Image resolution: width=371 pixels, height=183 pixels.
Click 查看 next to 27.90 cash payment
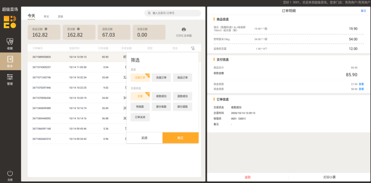point(361,84)
